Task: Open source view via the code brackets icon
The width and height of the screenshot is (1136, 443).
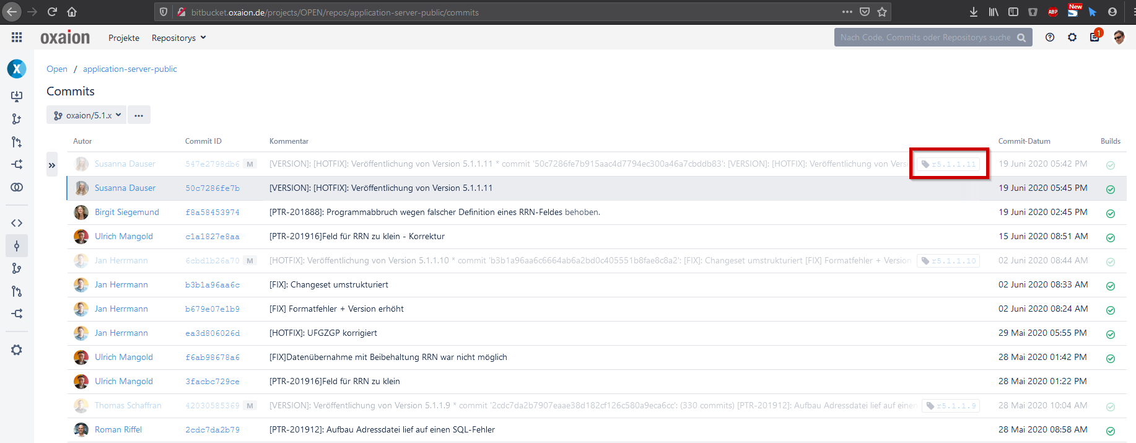Action: pyautogui.click(x=17, y=223)
